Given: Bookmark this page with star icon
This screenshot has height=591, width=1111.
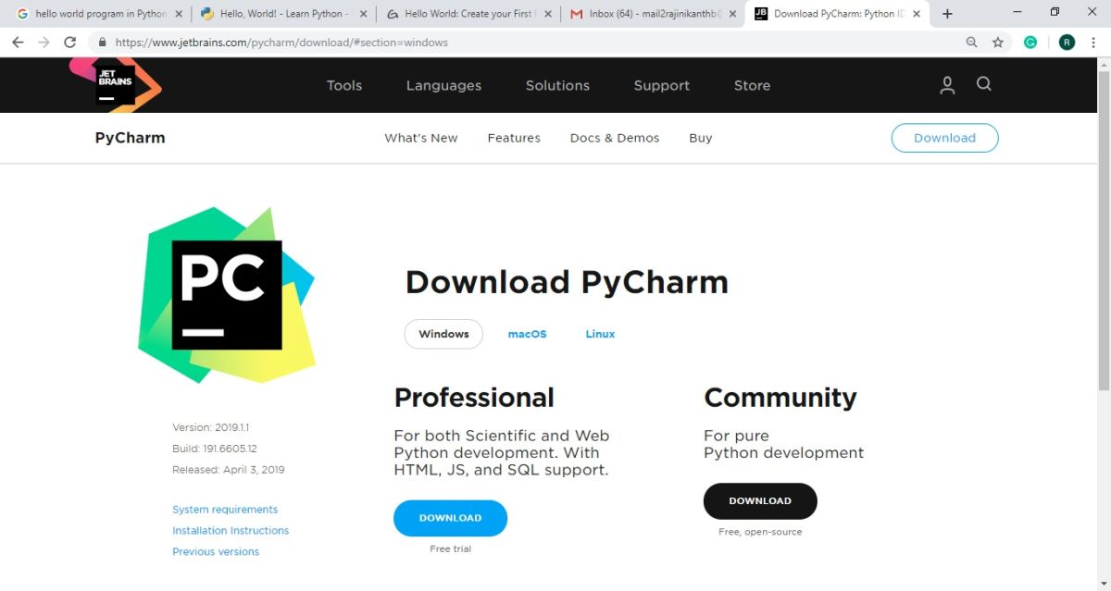Looking at the screenshot, I should tap(998, 43).
